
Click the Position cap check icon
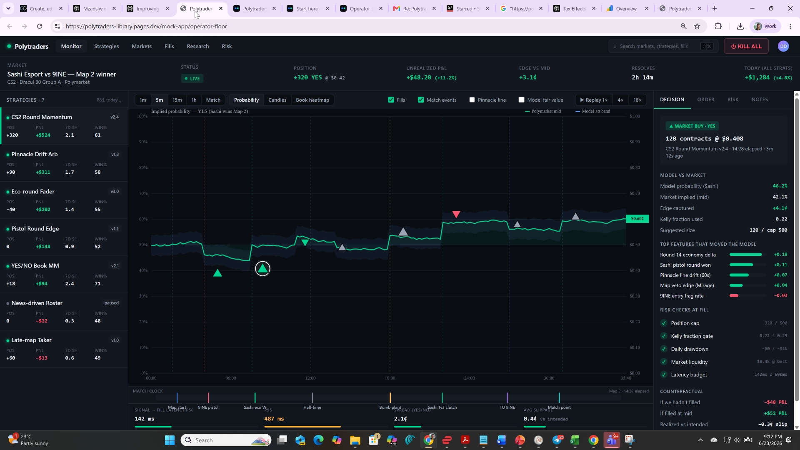[x=664, y=323]
